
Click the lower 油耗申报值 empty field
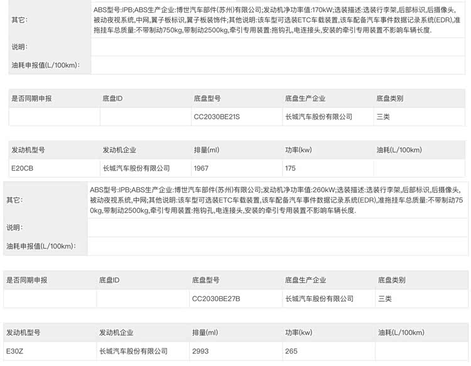point(278,247)
